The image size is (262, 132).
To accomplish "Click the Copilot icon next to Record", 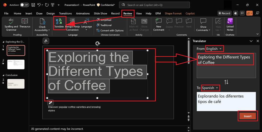I will click(x=236, y=13).
